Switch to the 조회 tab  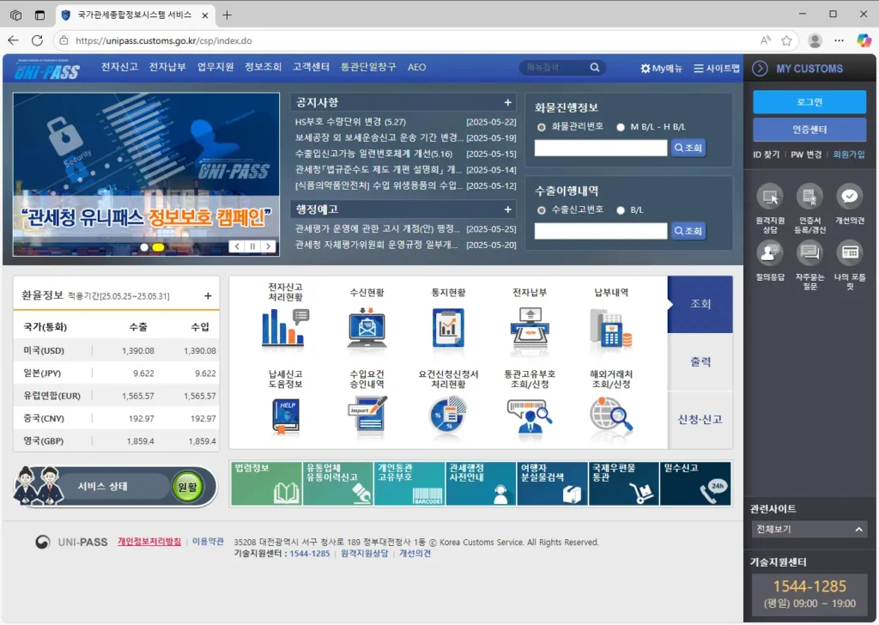[x=700, y=305]
